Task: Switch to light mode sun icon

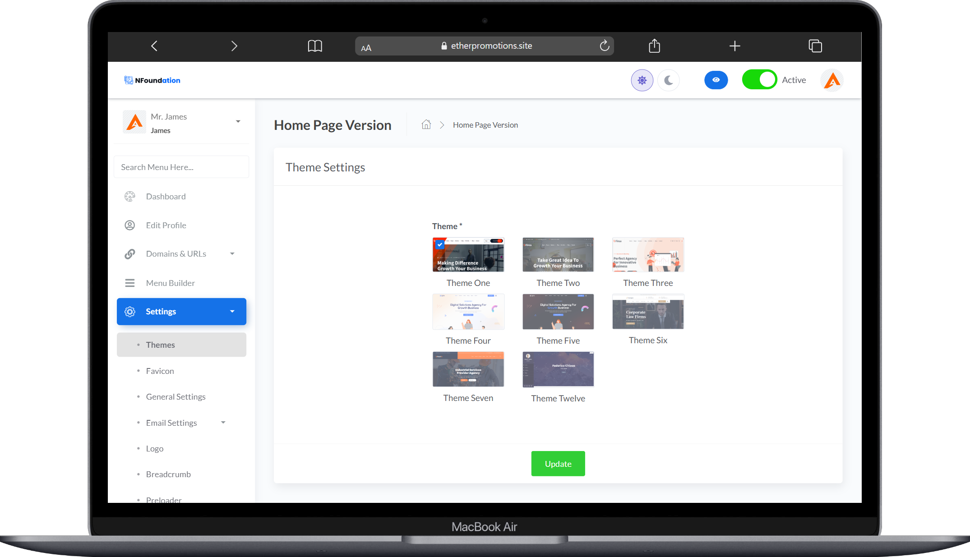Action: pyautogui.click(x=642, y=80)
